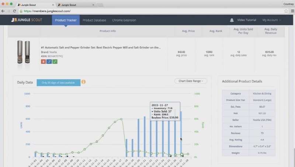Click the Reviews count 73

point(262,133)
